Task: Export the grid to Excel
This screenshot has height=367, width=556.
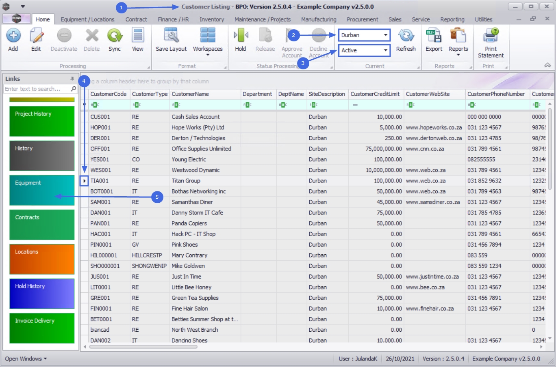Action: pos(434,36)
